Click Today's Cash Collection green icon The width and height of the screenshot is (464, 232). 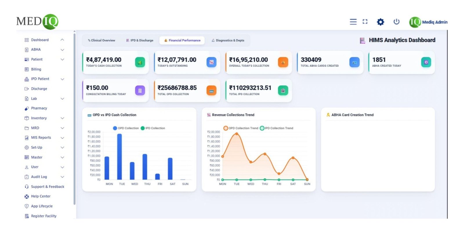(140, 62)
